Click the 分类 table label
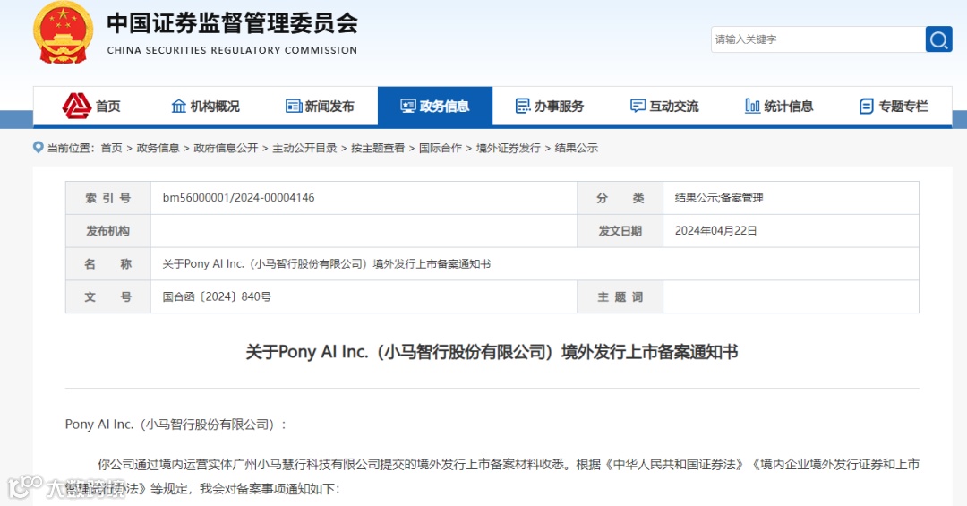This screenshot has width=967, height=506. click(620, 198)
